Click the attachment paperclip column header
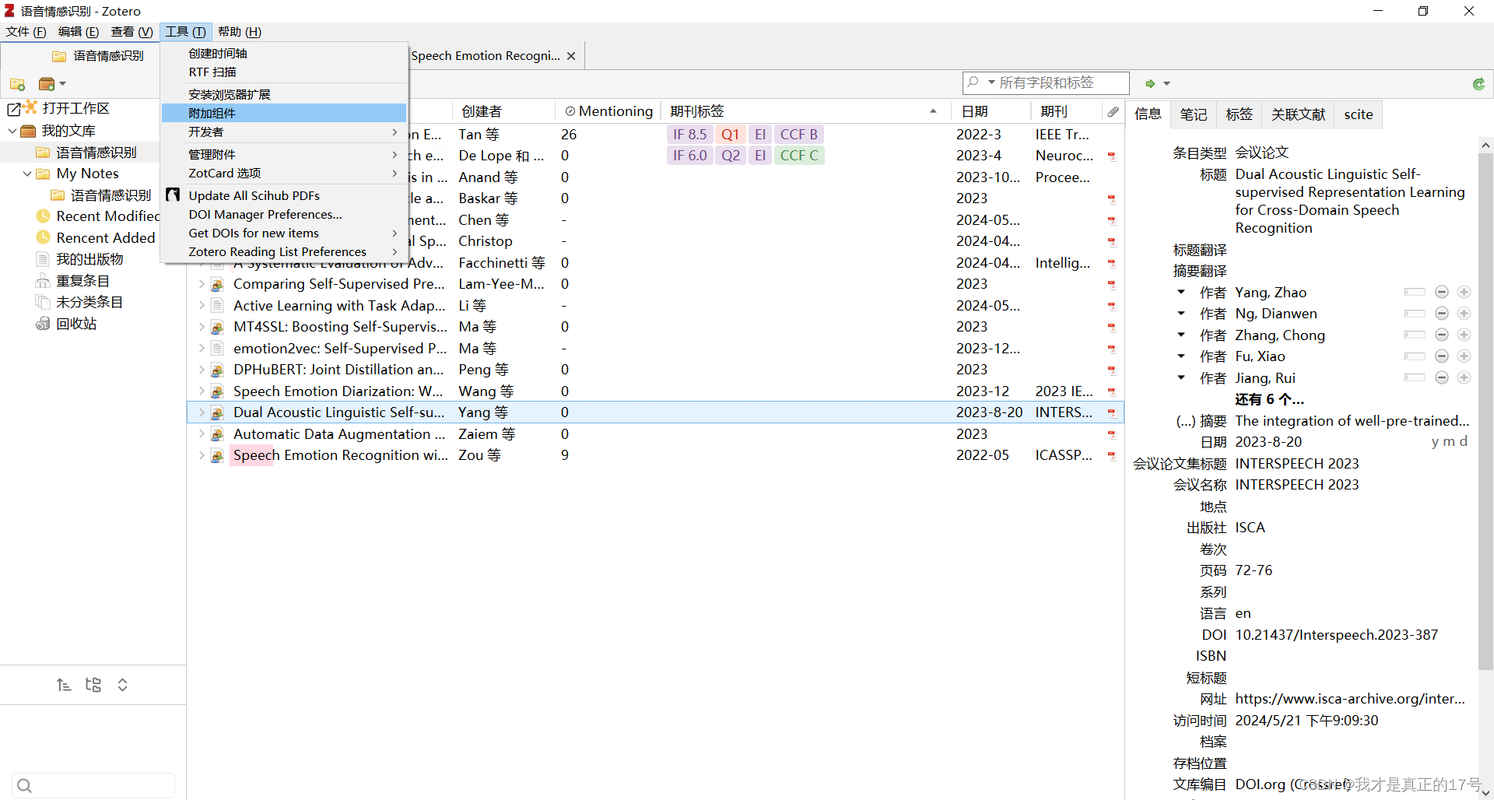1494x800 pixels. (1113, 111)
